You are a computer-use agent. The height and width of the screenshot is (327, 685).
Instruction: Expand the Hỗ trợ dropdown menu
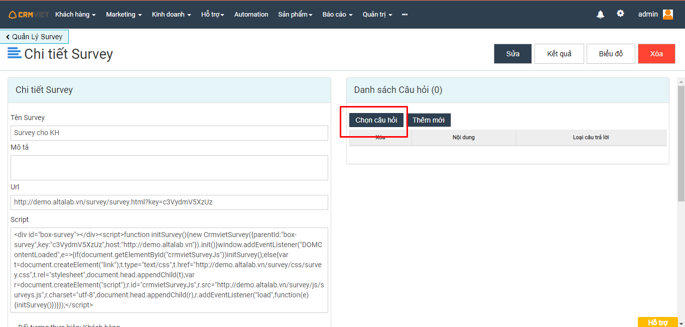point(213,15)
